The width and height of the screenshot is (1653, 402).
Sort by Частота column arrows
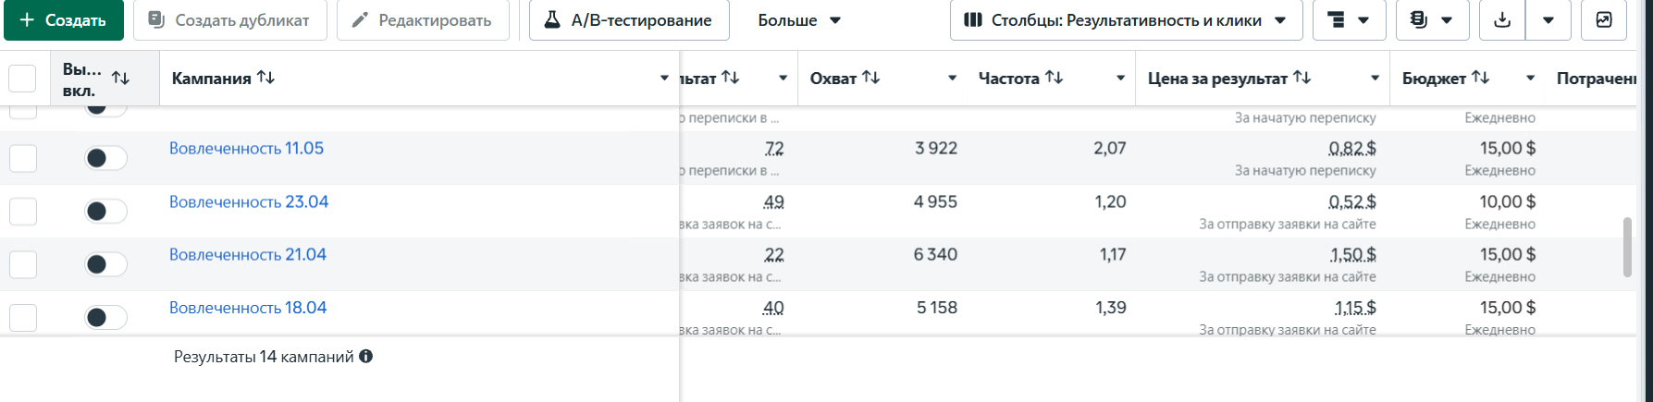(1054, 78)
